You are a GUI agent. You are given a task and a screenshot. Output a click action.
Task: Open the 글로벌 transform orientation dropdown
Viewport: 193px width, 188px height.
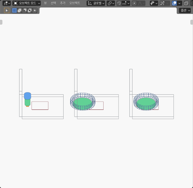pyautogui.click(x=96, y=3)
